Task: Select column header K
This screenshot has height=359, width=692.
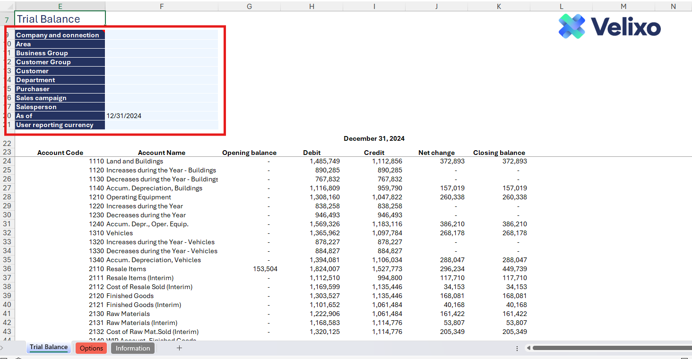Action: click(499, 6)
